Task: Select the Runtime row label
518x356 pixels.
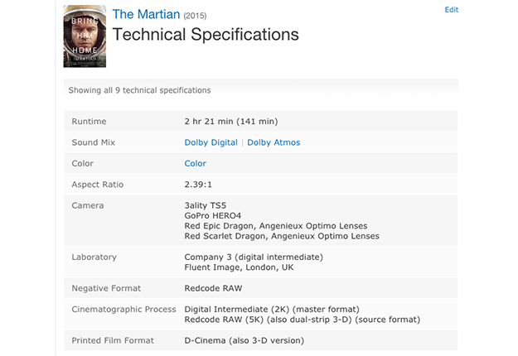Action: [89, 122]
